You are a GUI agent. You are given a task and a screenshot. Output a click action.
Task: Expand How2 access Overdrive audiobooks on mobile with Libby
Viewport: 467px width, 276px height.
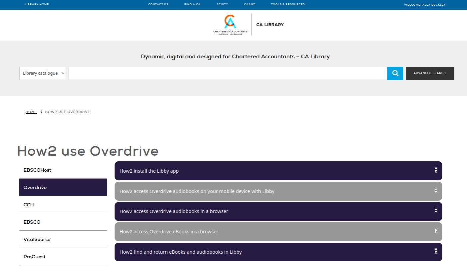click(278, 191)
